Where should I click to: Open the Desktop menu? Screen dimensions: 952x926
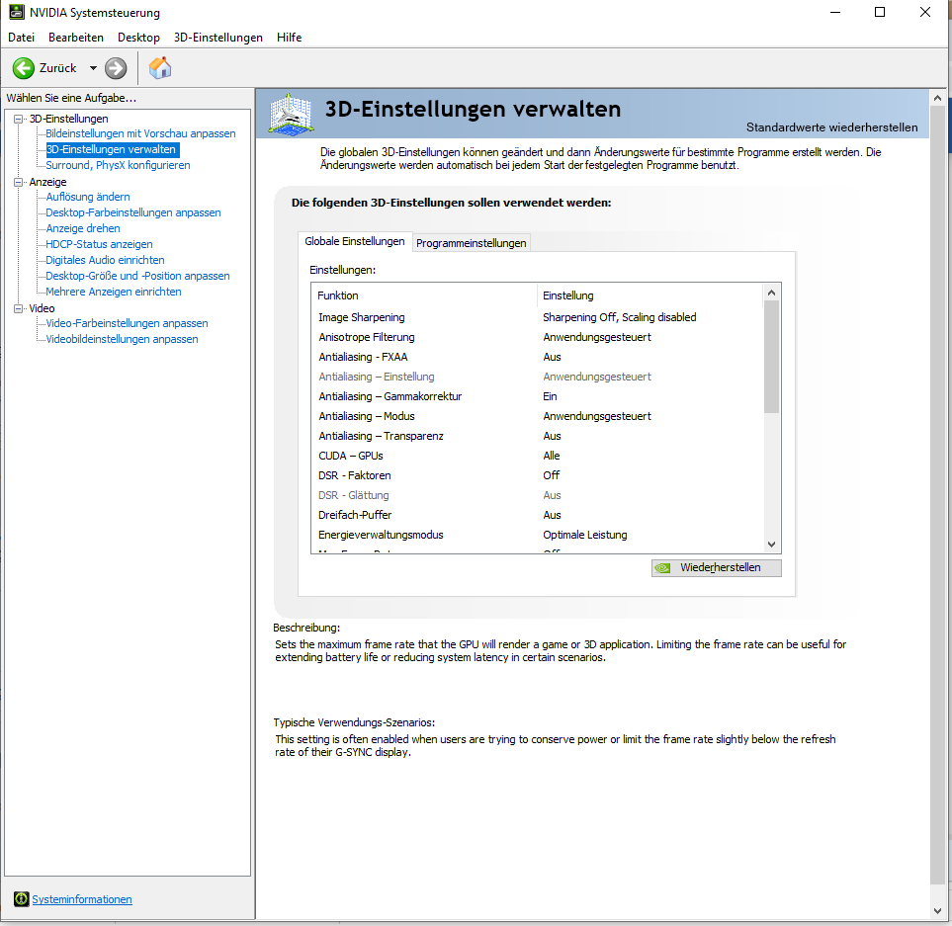[138, 38]
